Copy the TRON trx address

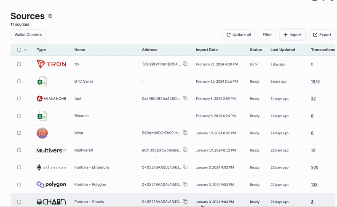(185, 64)
